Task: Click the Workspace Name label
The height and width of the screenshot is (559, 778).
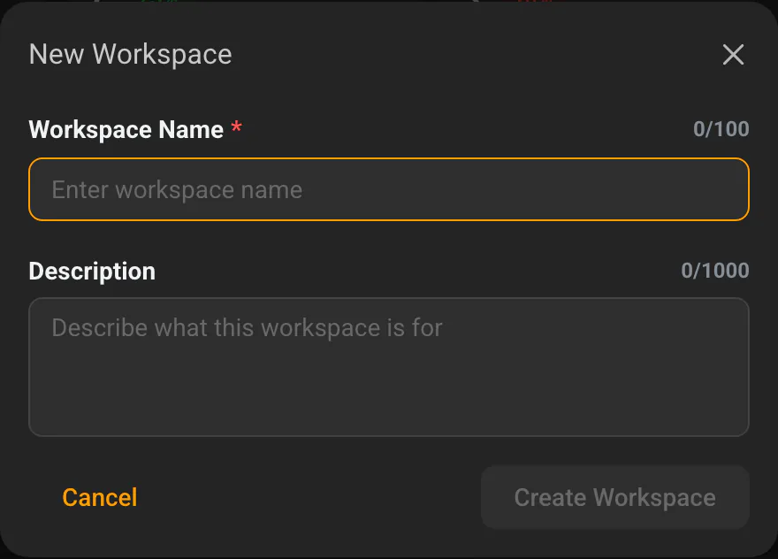Action: pyautogui.click(x=126, y=129)
